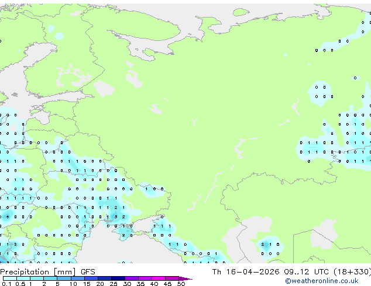Click the 45–50 mm magenta legend box
This screenshot has height=286, width=371.
[172, 278]
